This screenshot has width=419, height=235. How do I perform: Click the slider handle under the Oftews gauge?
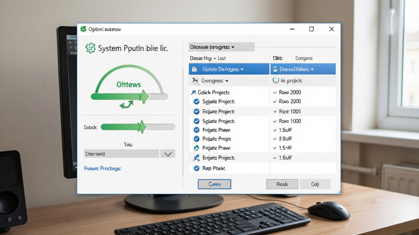pos(144,97)
